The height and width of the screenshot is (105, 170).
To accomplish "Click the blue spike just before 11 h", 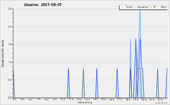I will coord(68,83).
